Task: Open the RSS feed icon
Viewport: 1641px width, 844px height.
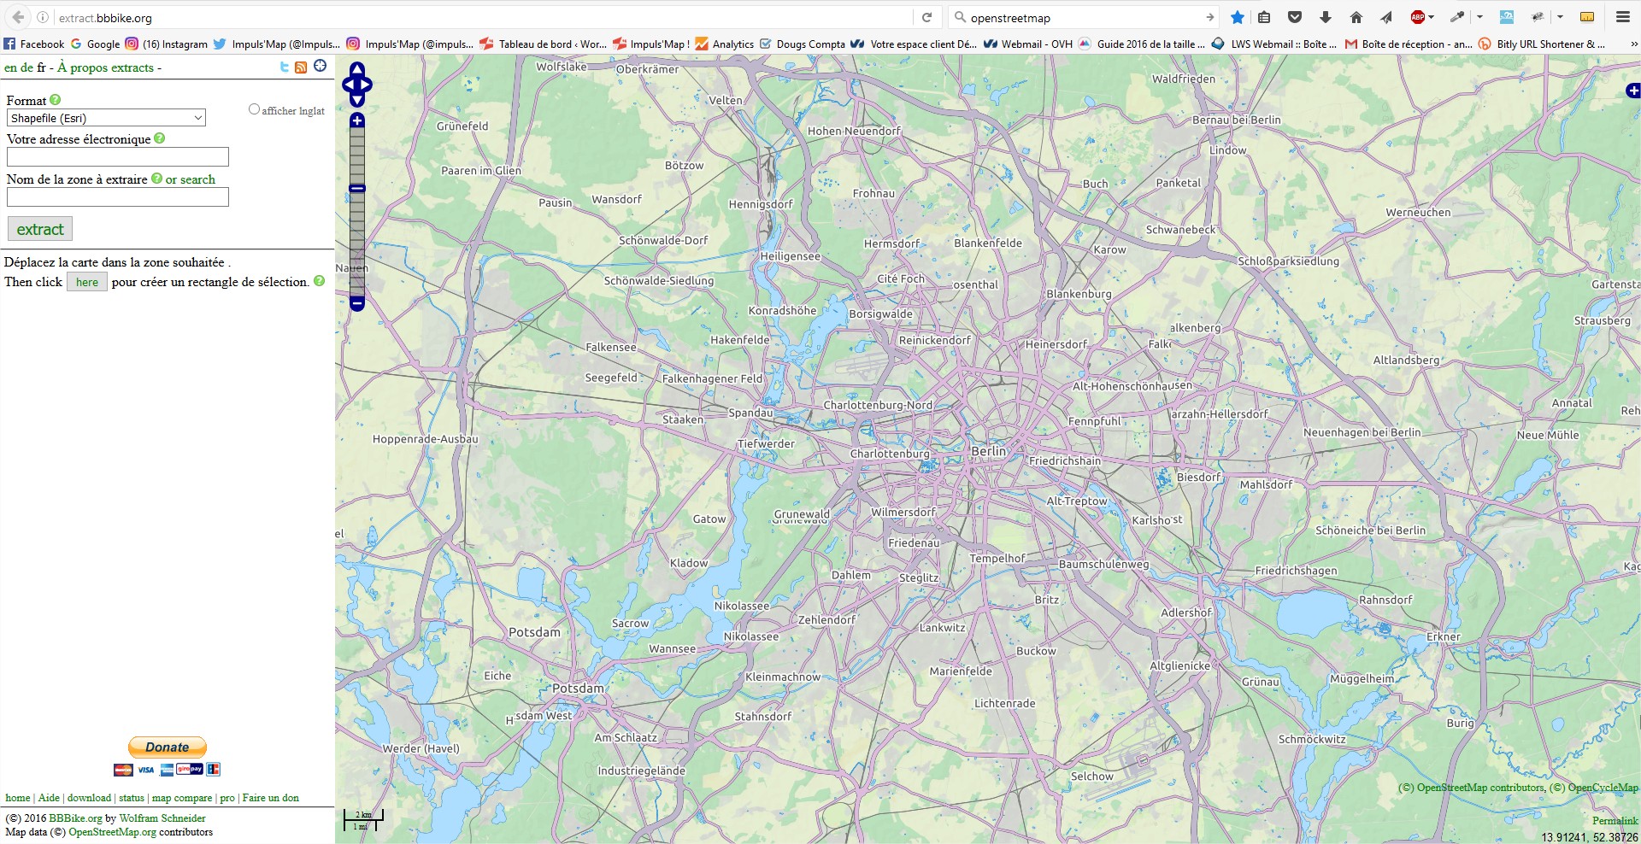Action: (301, 67)
